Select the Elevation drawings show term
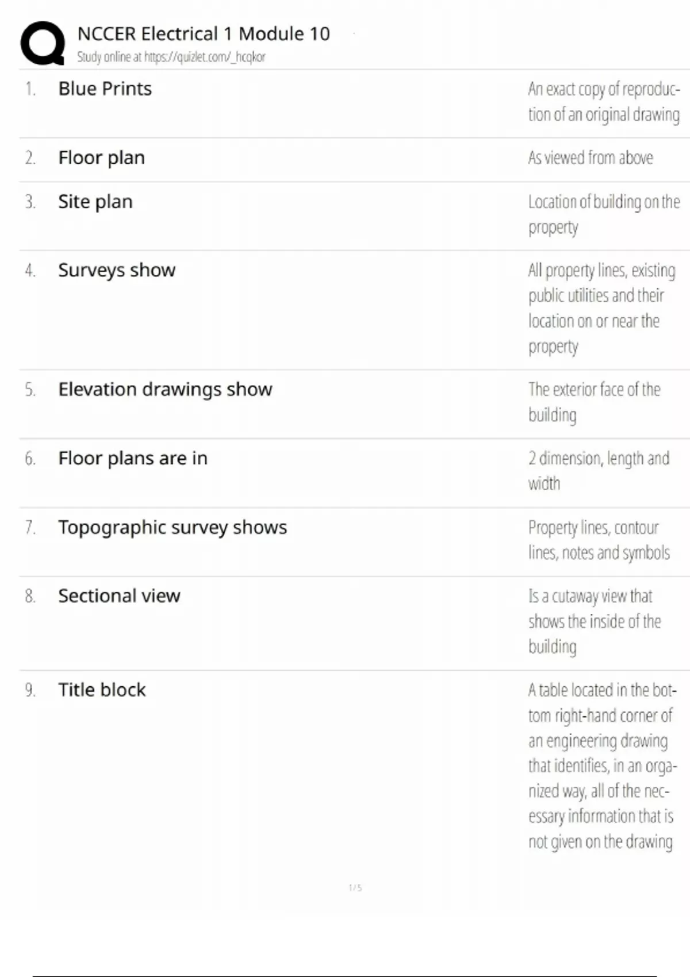 pyautogui.click(x=165, y=390)
